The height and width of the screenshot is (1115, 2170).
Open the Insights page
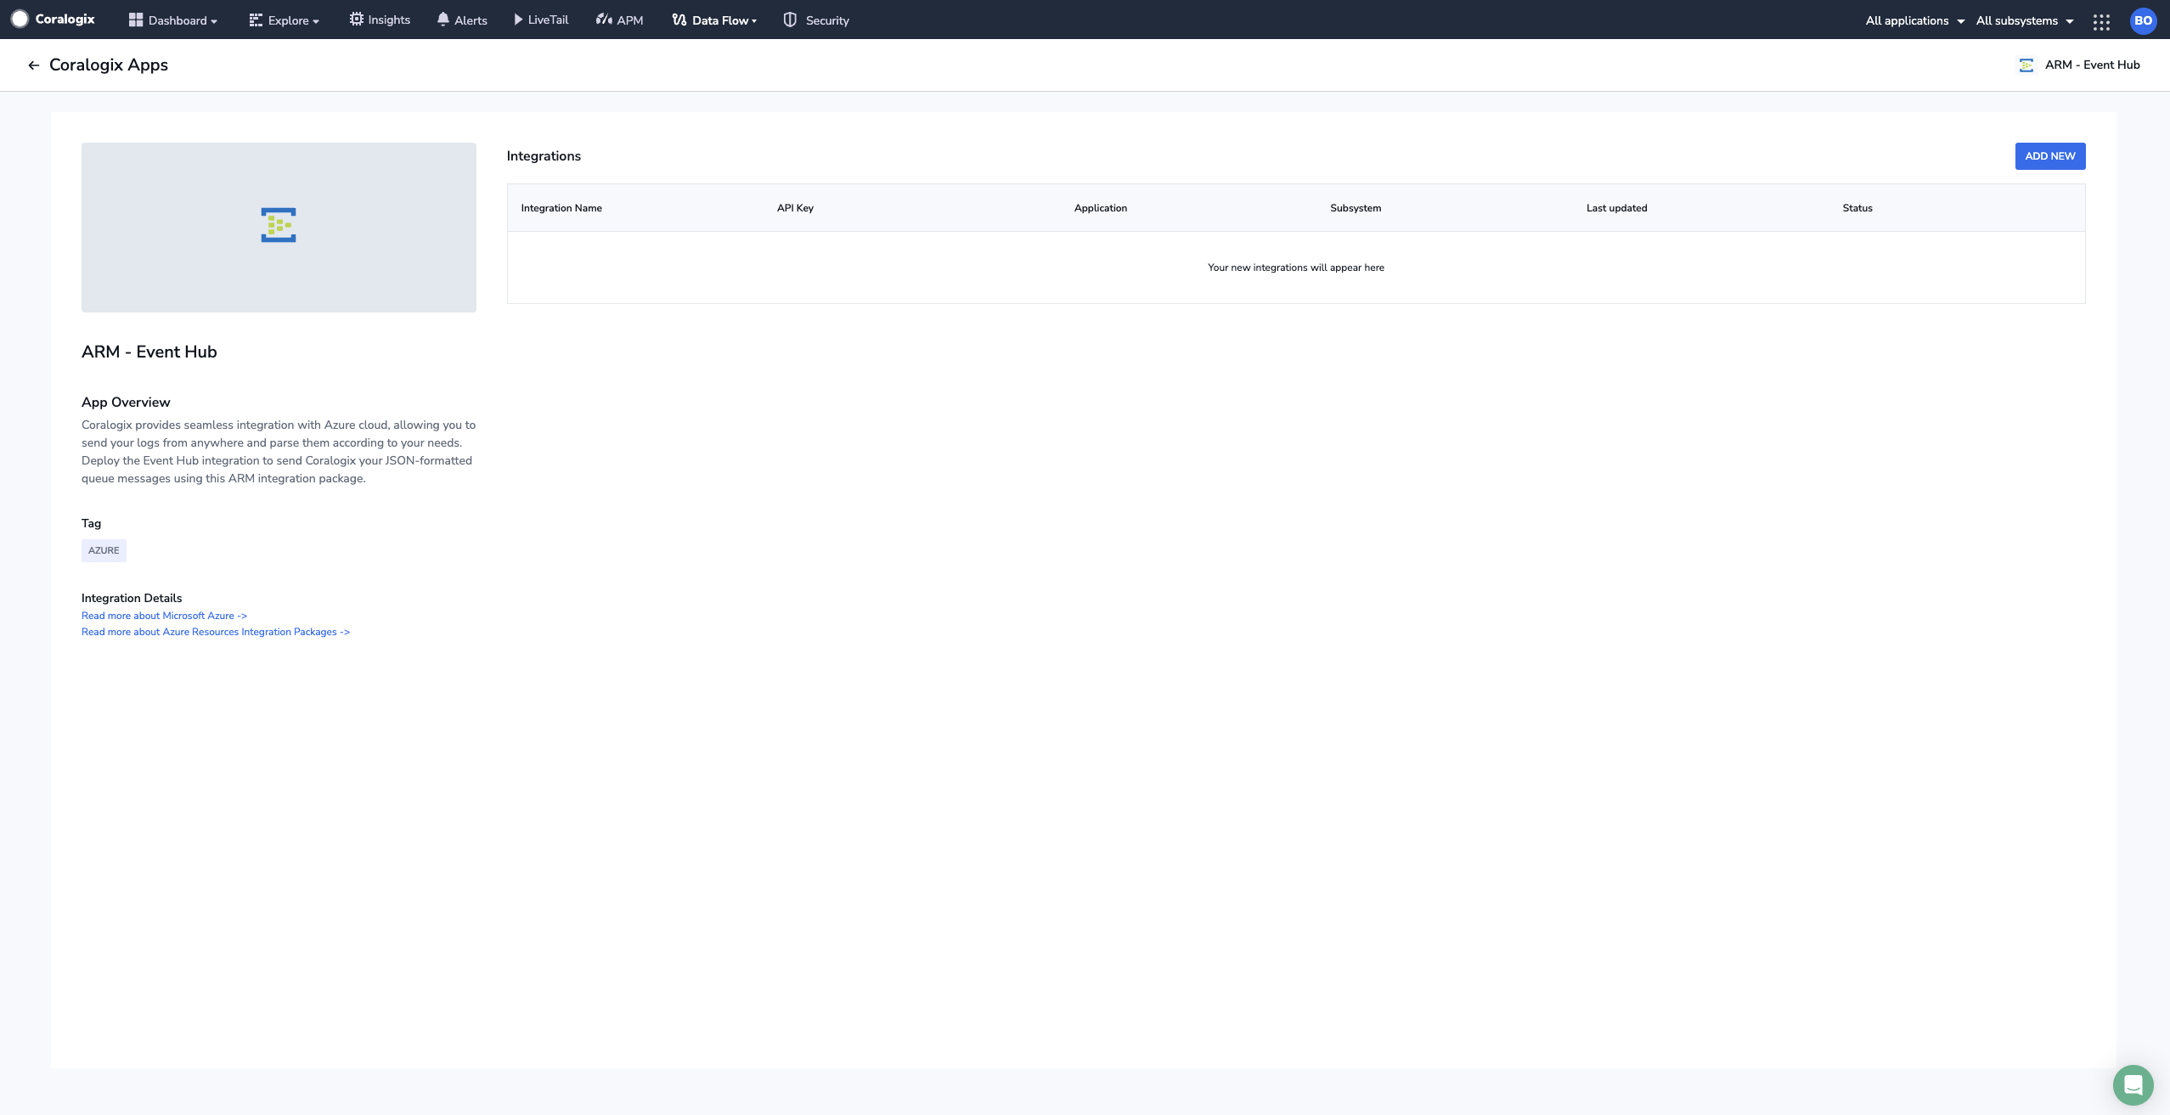(380, 20)
